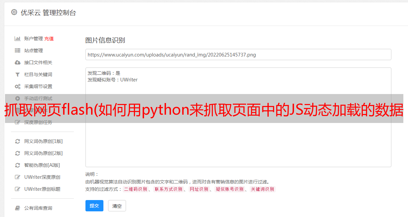Click the 网址识别 tag
Screen dimensions: 408x217
[199, 189]
